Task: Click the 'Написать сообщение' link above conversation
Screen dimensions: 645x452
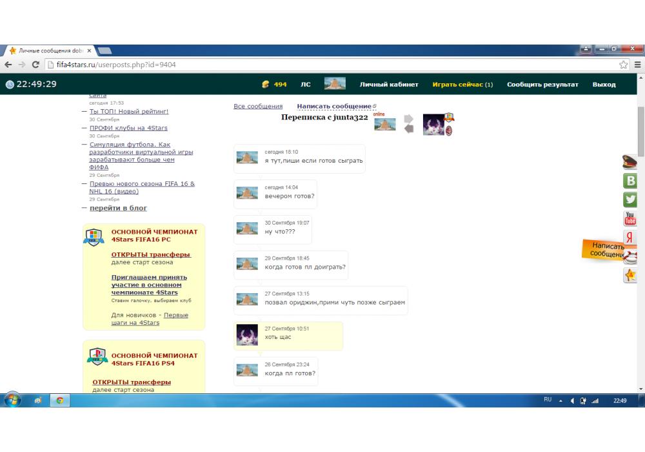Action: (334, 107)
